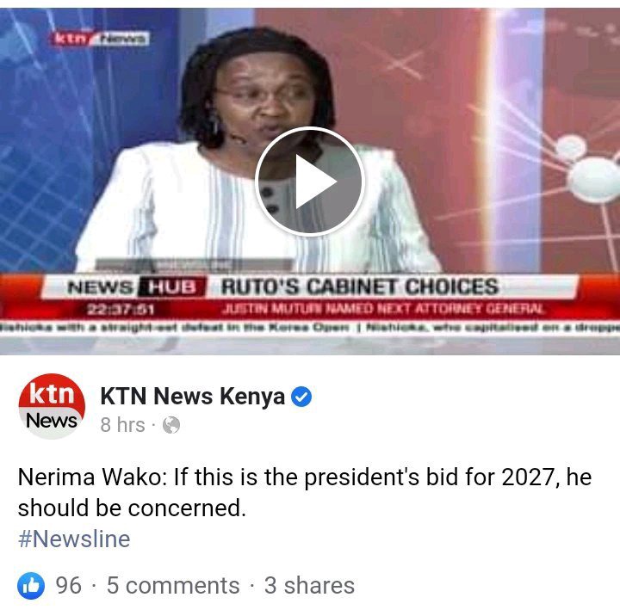
Task: Click the Ruto's Cabinet Choices headline banner
Action: click(x=359, y=286)
